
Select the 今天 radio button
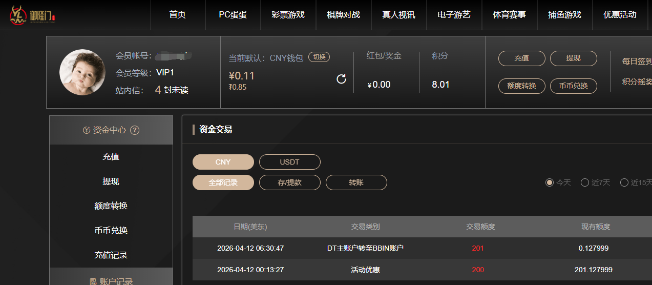tap(550, 182)
